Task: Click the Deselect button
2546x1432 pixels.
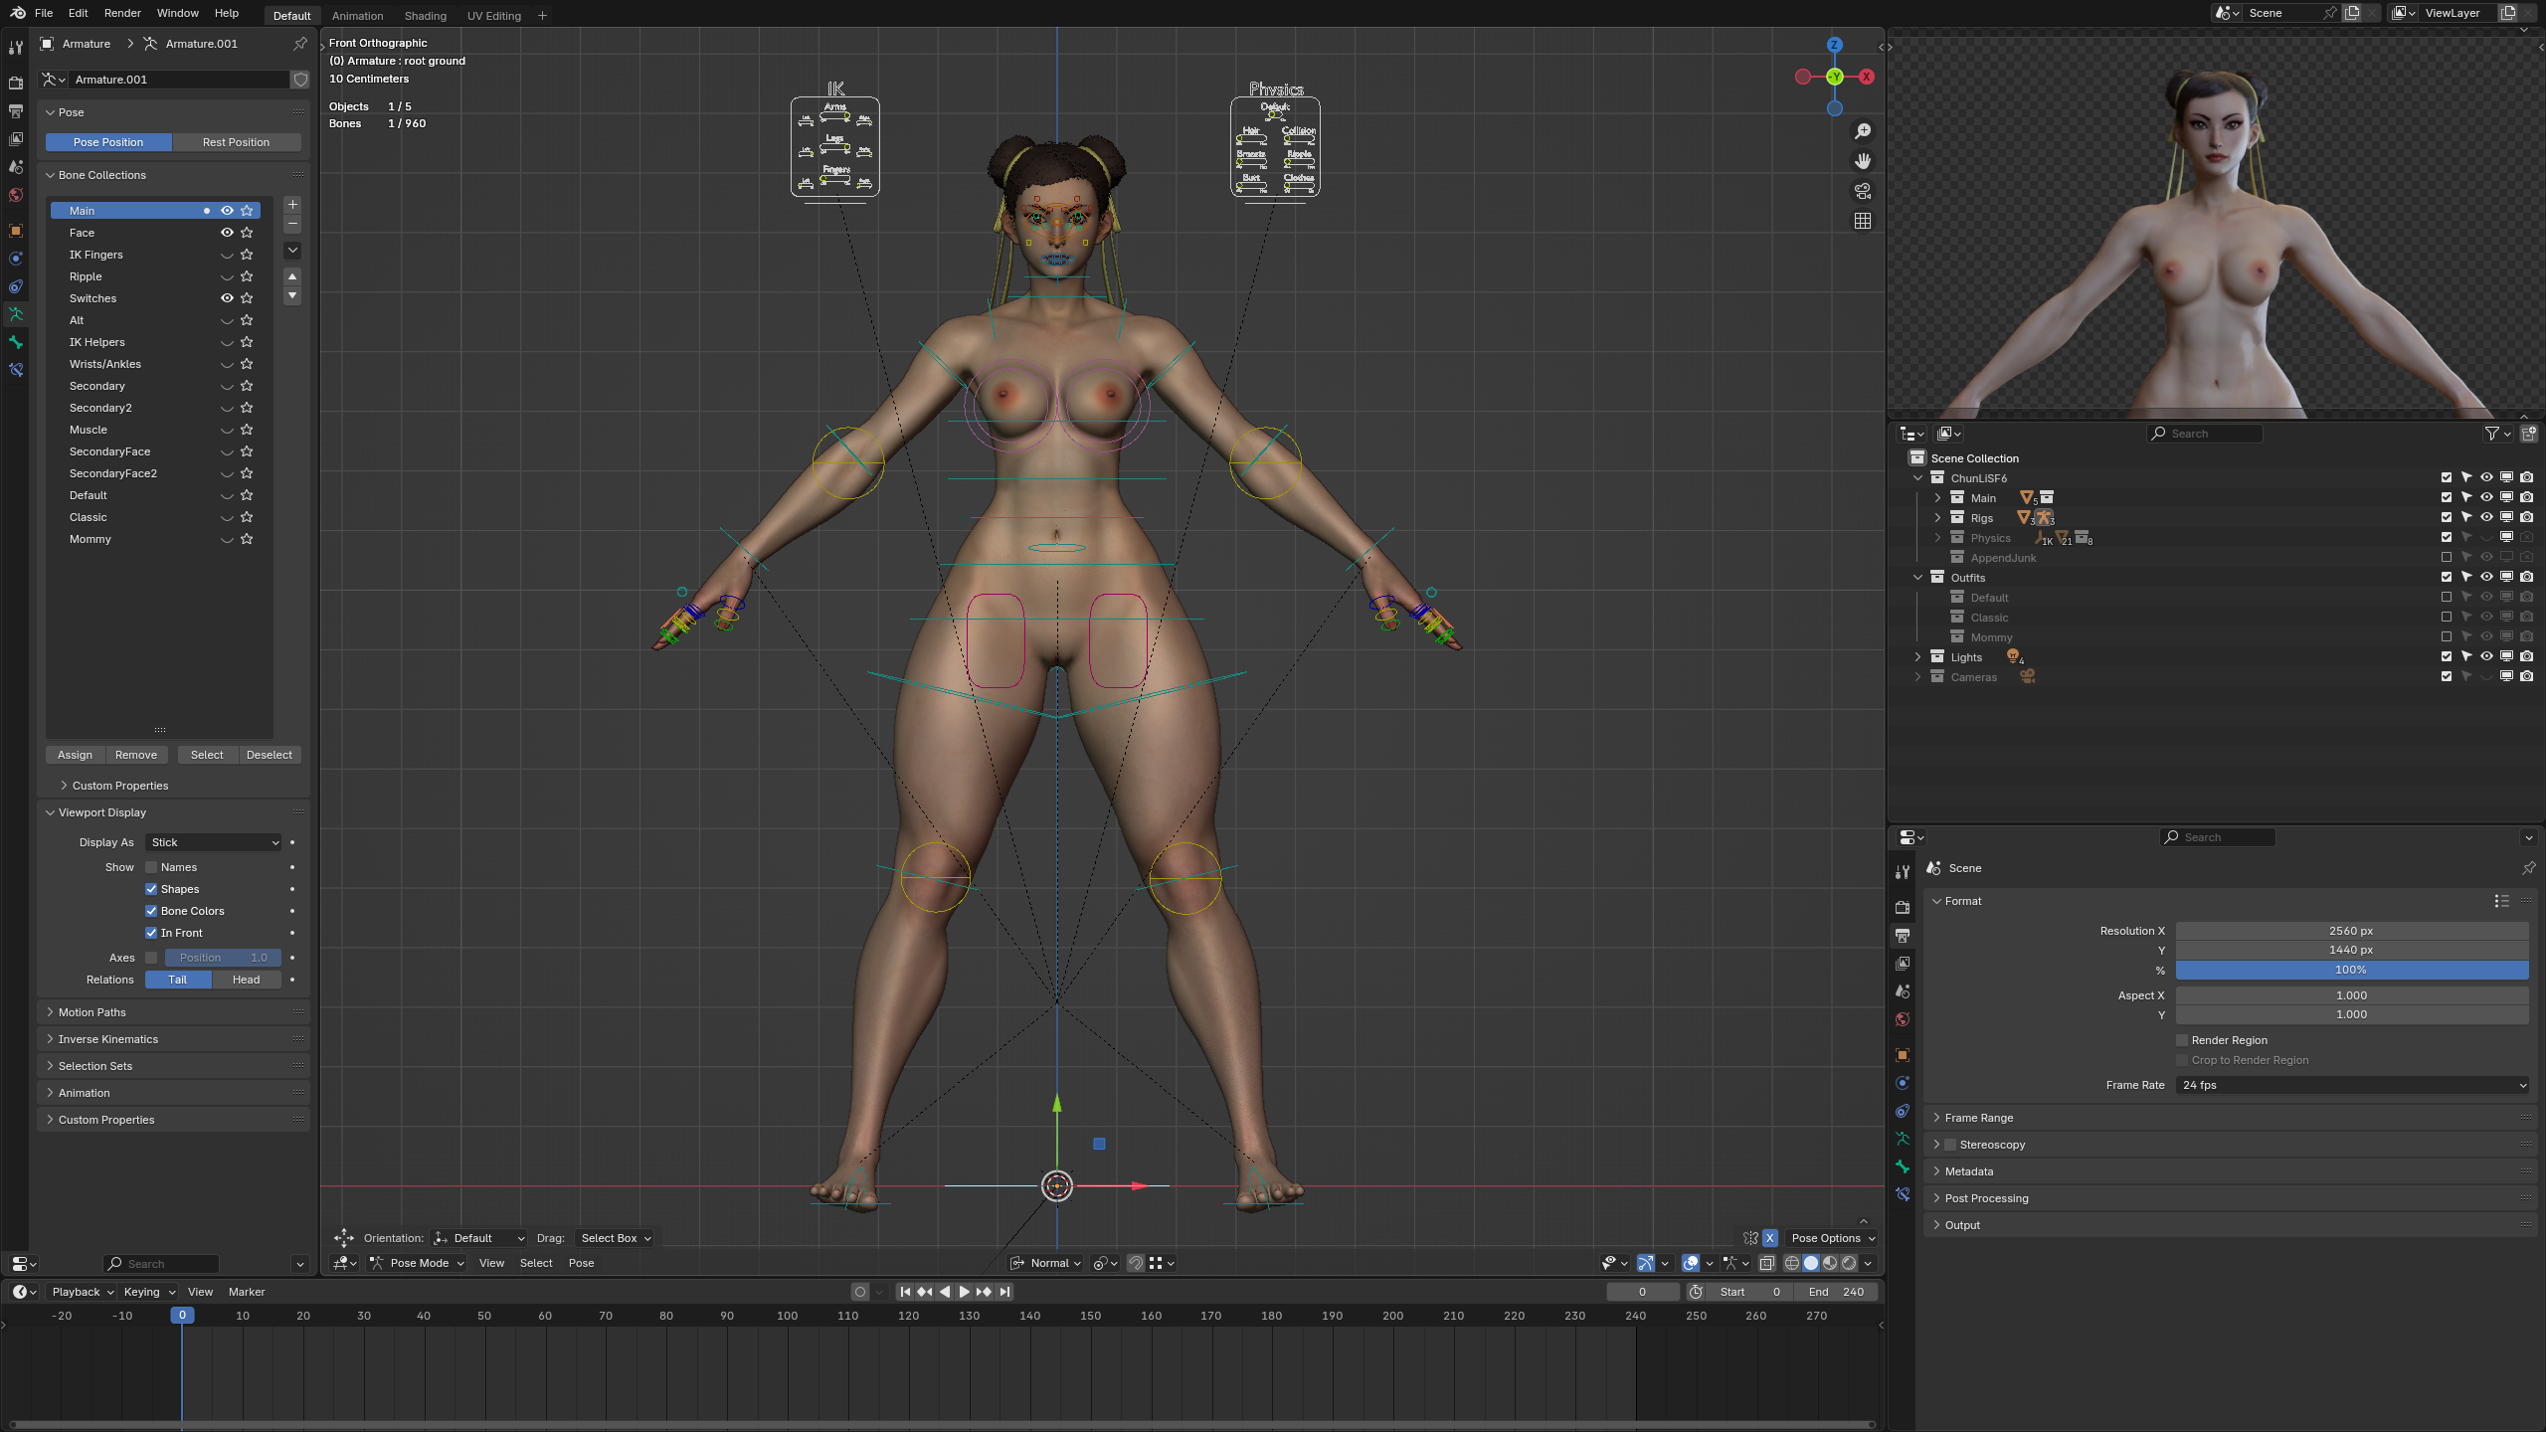Action: [270, 755]
